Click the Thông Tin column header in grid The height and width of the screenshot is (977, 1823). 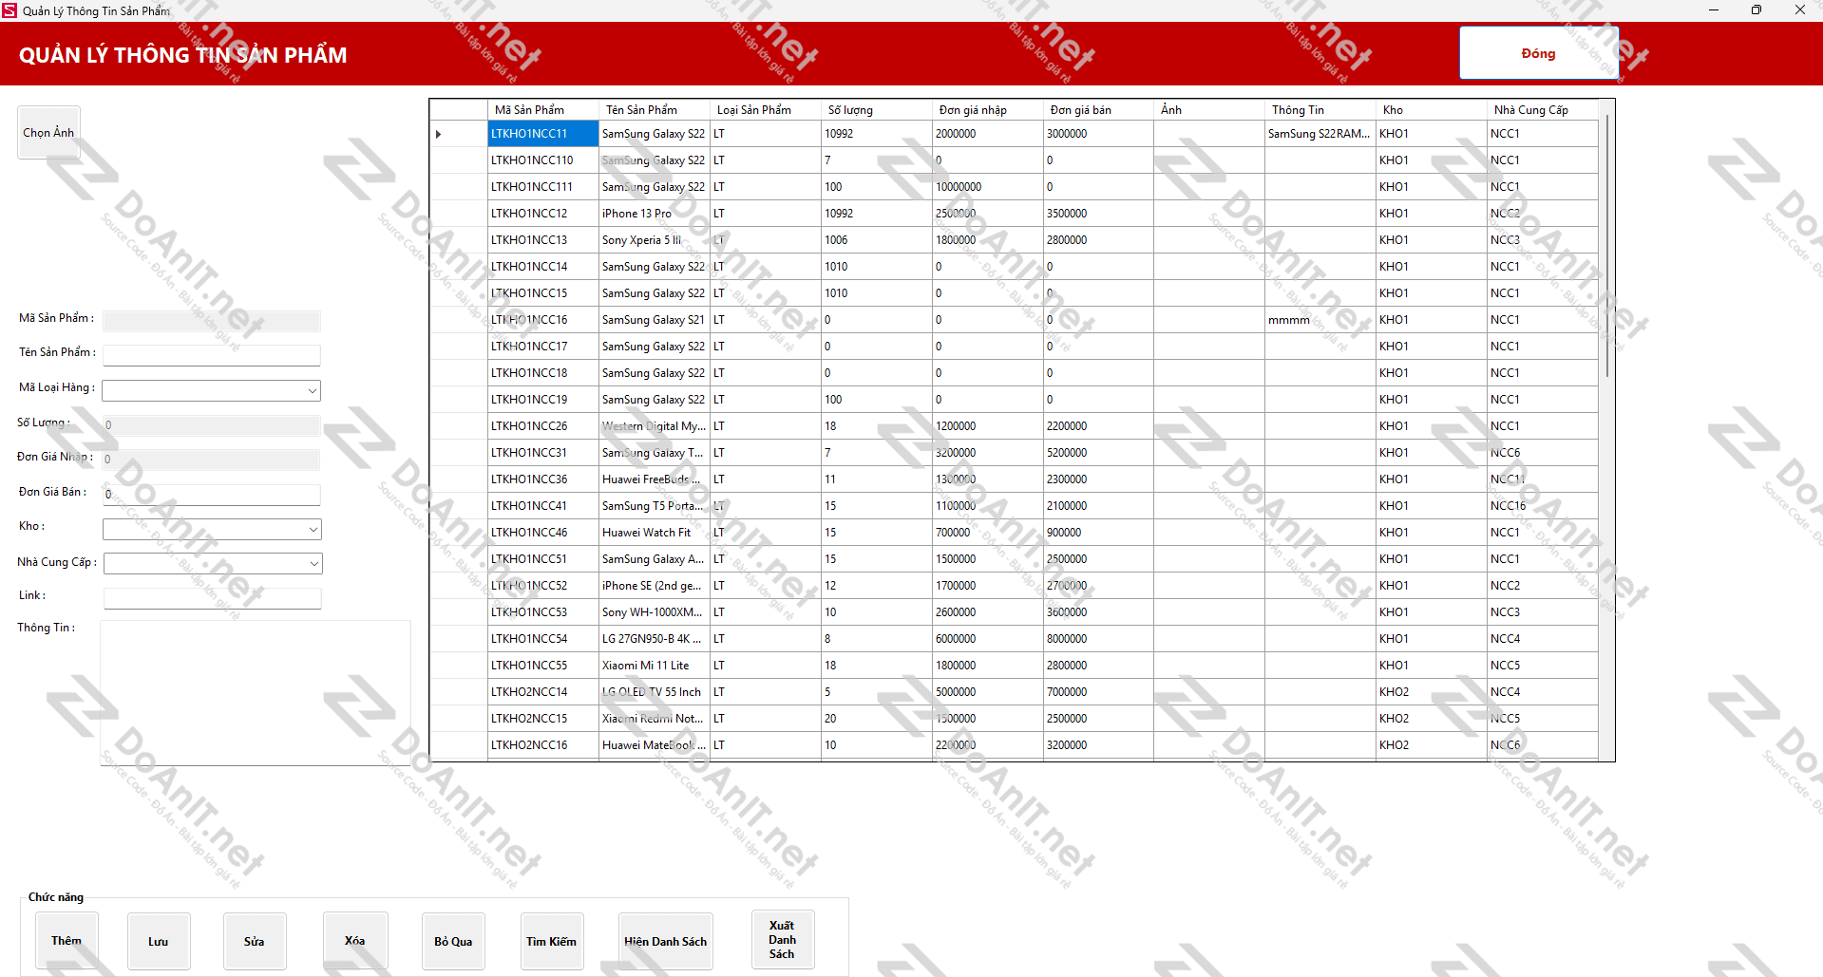1320,110
